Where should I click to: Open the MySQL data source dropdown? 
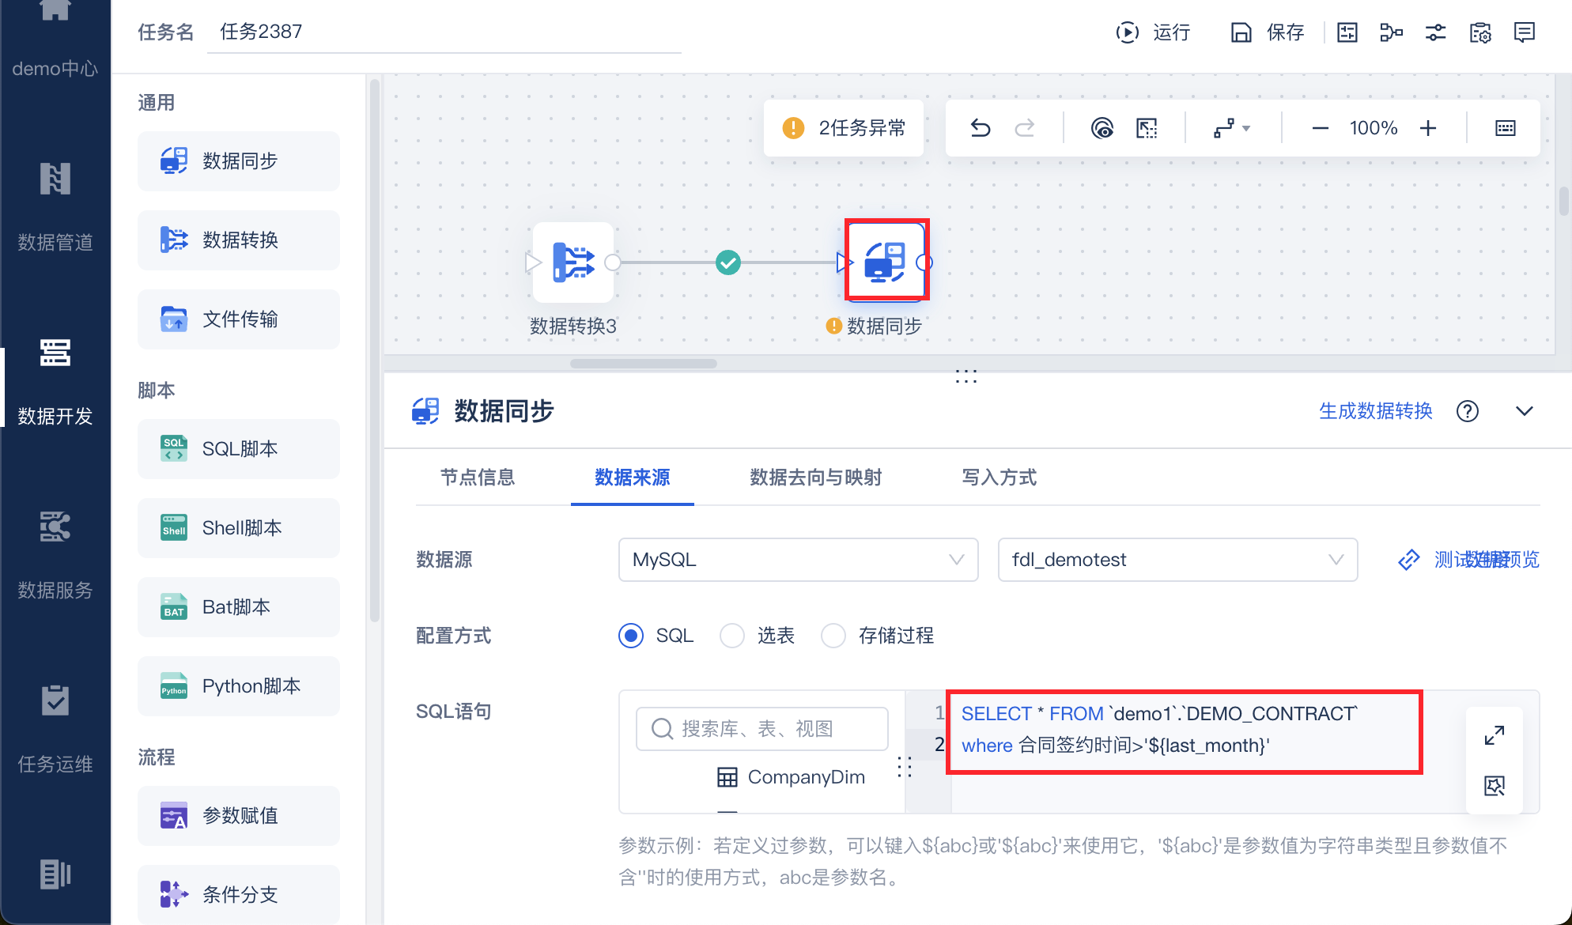point(798,560)
